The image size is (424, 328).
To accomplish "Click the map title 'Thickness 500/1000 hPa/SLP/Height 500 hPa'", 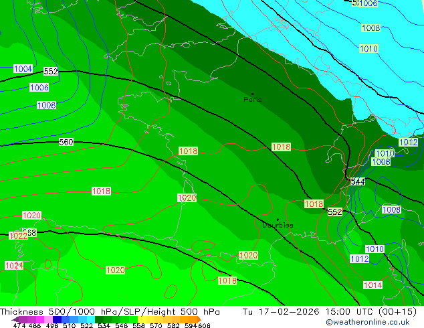I will tap(110, 312).
